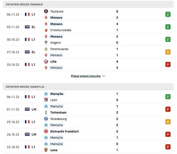Image resolution: width=177 pixels, height=154 pixels.
Task: Click the Toulouse club crest icon
Action: coord(46,11)
